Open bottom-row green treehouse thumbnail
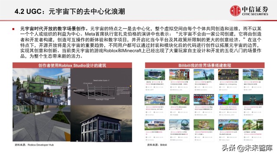Screen dimensions: 277x156 coord(253,125)
